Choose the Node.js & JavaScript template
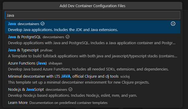 93,93
